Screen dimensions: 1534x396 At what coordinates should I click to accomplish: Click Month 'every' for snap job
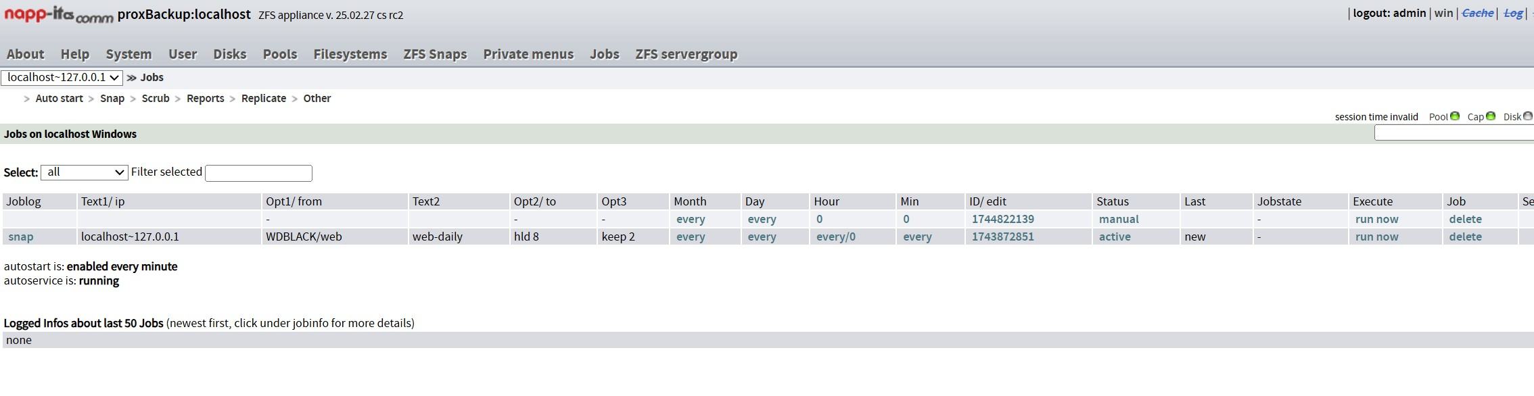(x=691, y=237)
